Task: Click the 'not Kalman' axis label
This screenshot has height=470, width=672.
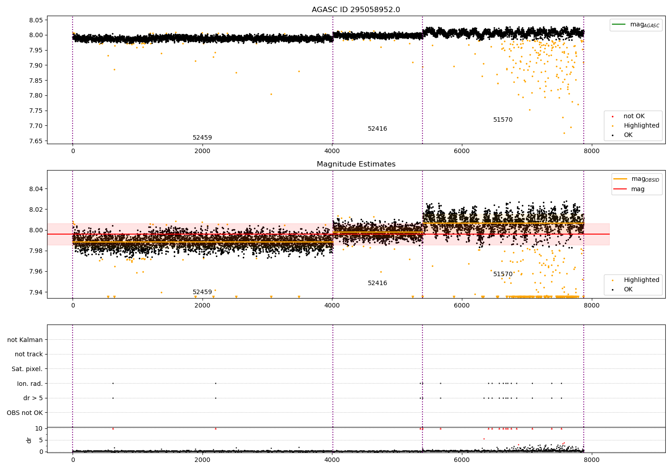Action: tap(25, 340)
